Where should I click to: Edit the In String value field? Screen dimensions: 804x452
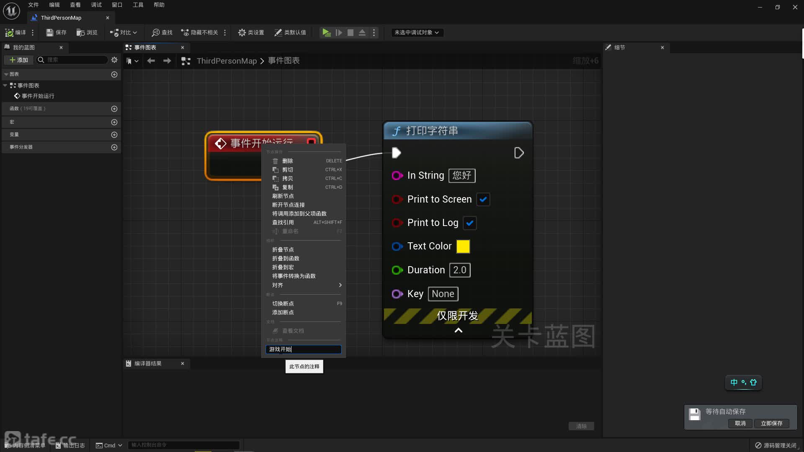(x=462, y=175)
